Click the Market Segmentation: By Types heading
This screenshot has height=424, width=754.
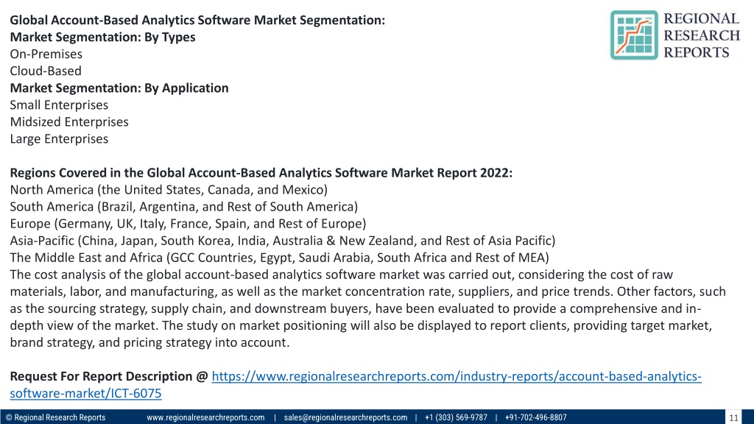102,37
